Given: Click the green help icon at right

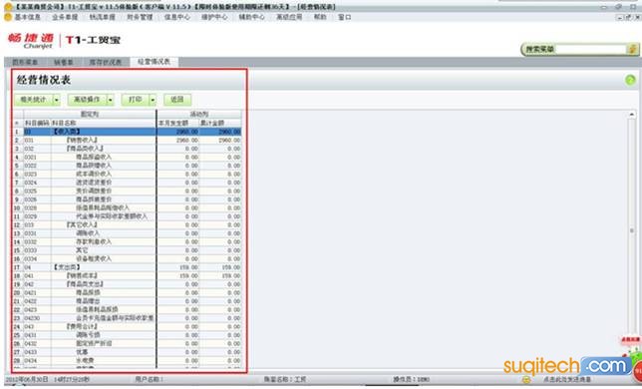Looking at the screenshot, I should 630,80.
